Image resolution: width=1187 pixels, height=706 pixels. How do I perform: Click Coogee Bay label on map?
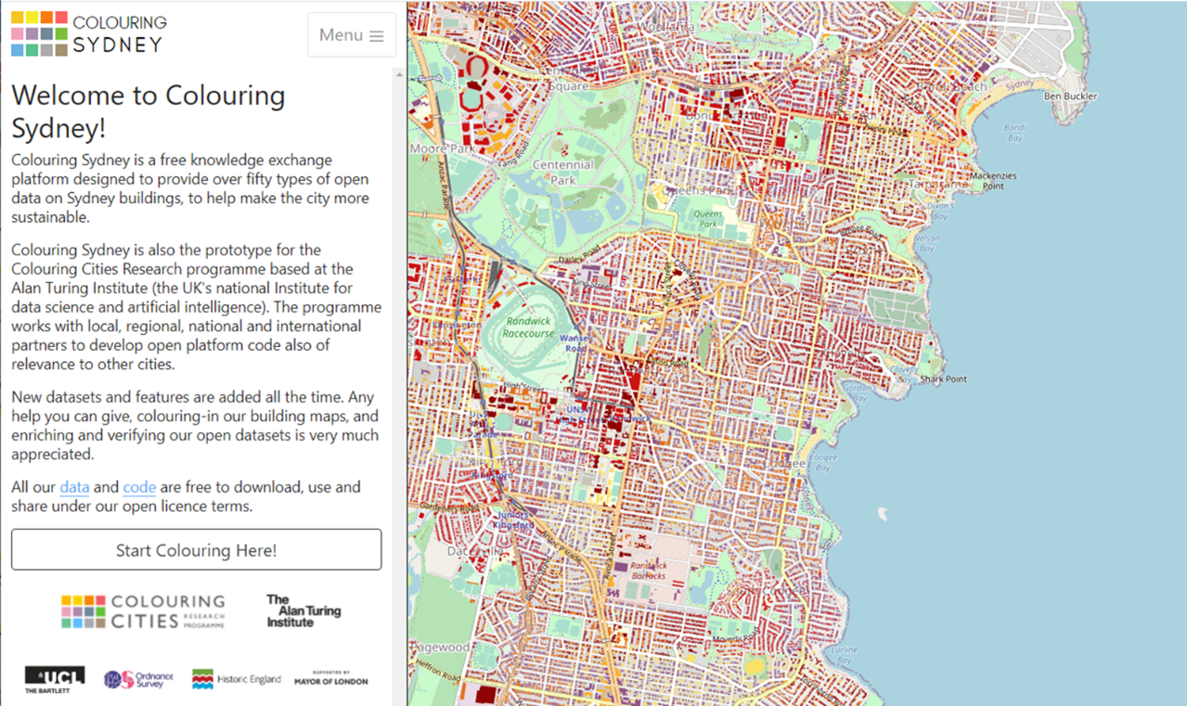[x=822, y=463]
